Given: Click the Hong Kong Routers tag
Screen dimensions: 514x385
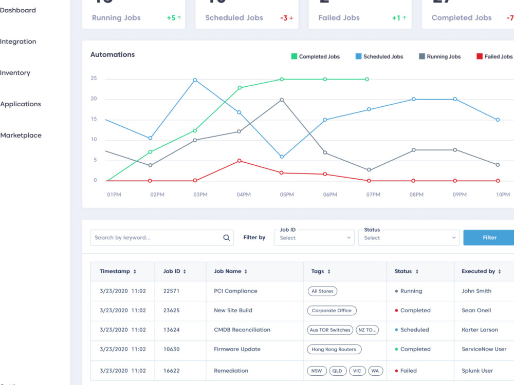Looking at the screenshot, I should point(334,349).
